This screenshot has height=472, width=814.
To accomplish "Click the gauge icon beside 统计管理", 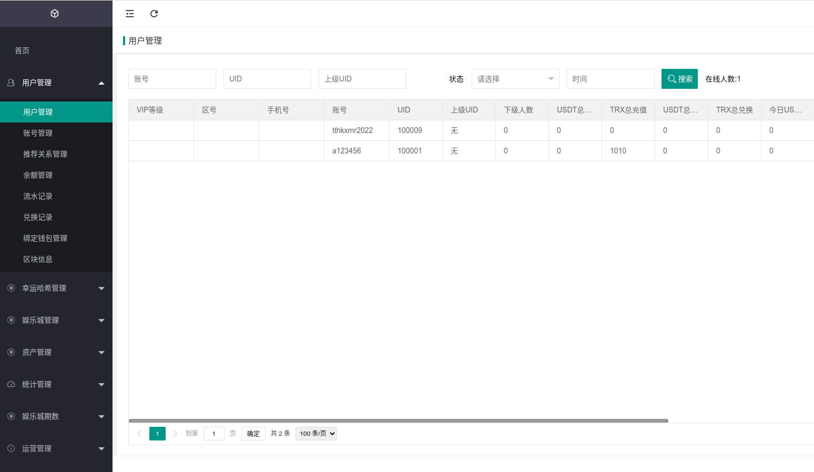I will [x=11, y=384].
